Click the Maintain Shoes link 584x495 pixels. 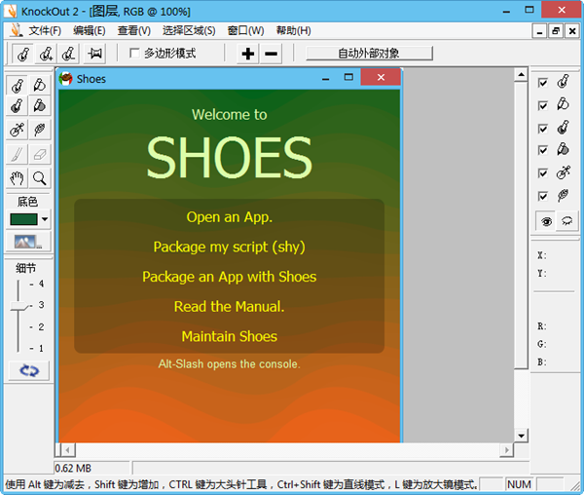[x=230, y=336]
